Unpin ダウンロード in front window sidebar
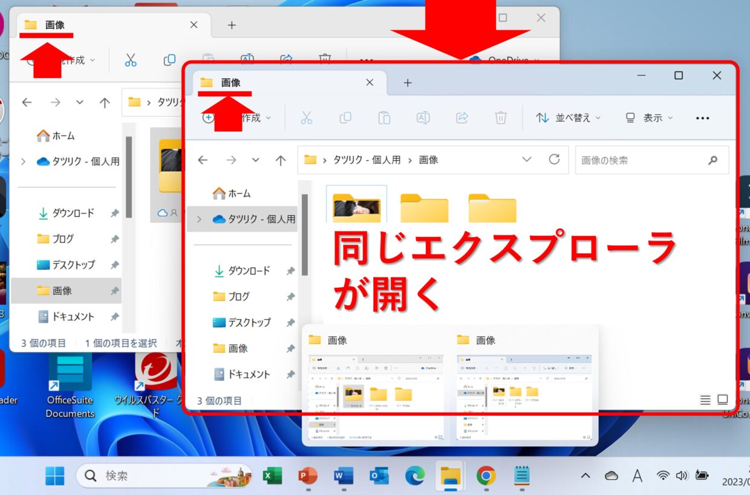This screenshot has height=495, width=750. (x=290, y=271)
